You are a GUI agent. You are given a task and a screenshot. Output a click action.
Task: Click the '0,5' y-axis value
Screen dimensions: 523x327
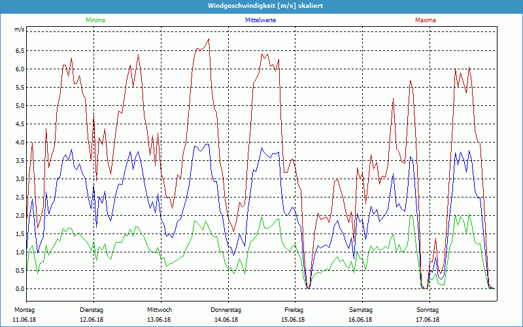point(20,271)
